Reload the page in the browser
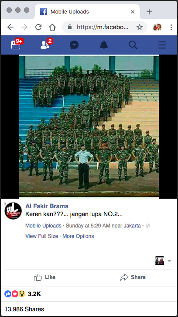Image resolution: width=178 pixels, height=317 pixels. [38, 27]
